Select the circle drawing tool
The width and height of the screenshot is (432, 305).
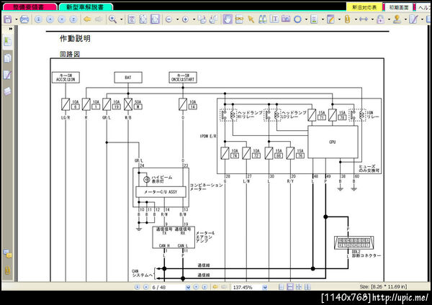tap(297, 19)
